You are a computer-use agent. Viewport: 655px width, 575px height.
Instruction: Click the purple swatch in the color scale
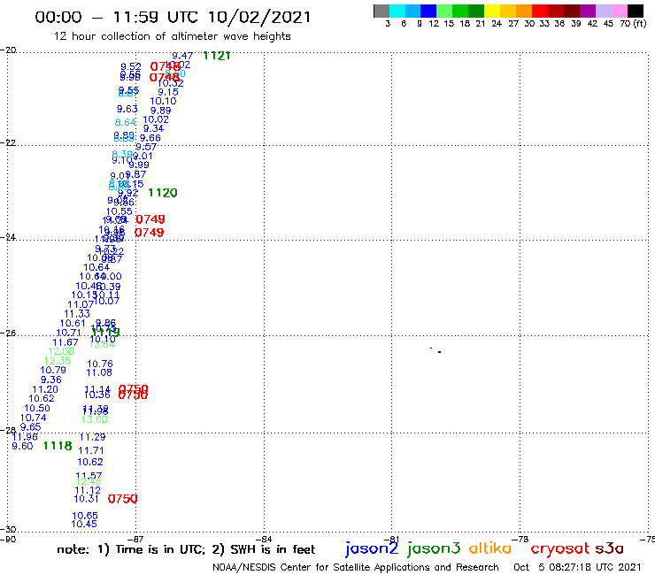588,11
